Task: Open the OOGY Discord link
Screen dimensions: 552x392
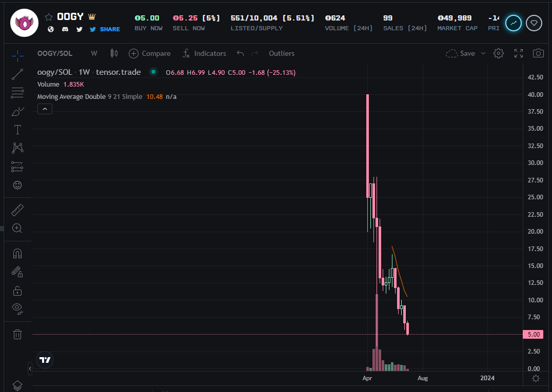Action: coord(65,29)
